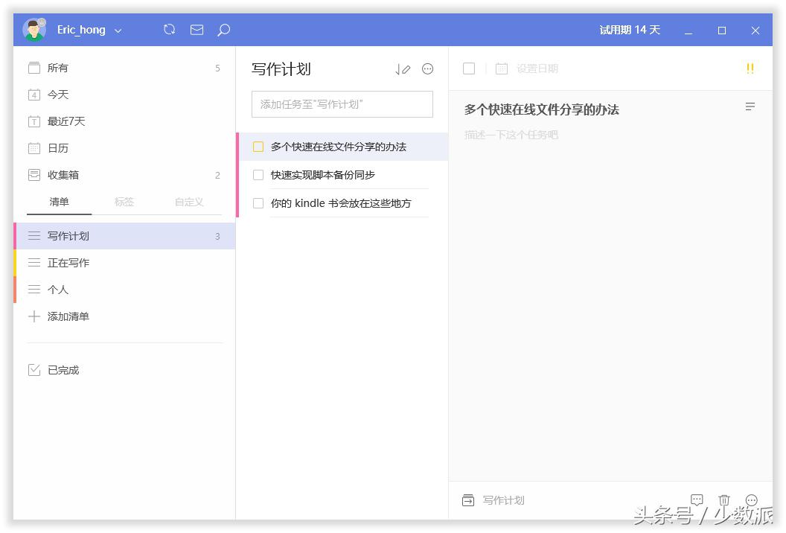Viewport: 786px width, 533px height.
Task: Toggle the checkbox in the detail panel header
Action: pyautogui.click(x=468, y=68)
